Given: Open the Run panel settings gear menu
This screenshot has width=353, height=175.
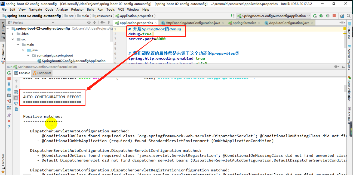Looking at the screenshot, I should (337, 66).
